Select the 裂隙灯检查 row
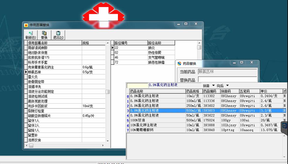The height and width of the screenshot is (164, 288). 65,111
